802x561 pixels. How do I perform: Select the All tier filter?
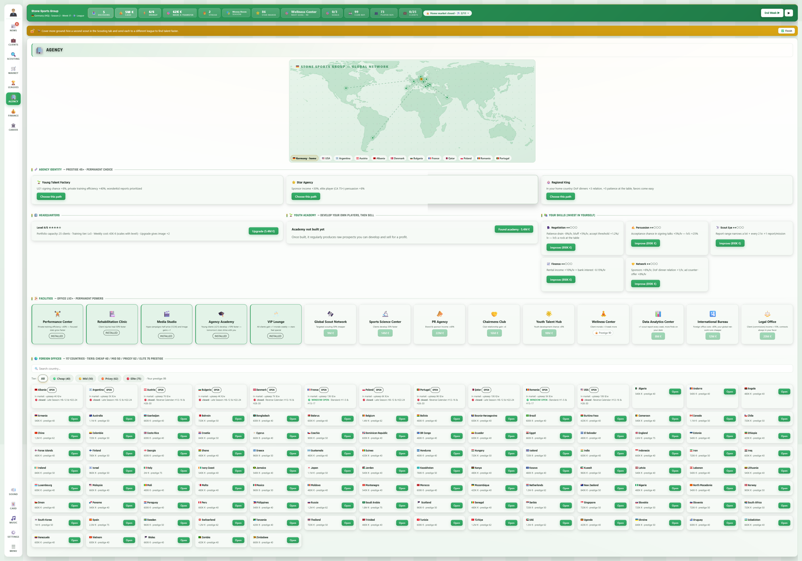coord(43,378)
